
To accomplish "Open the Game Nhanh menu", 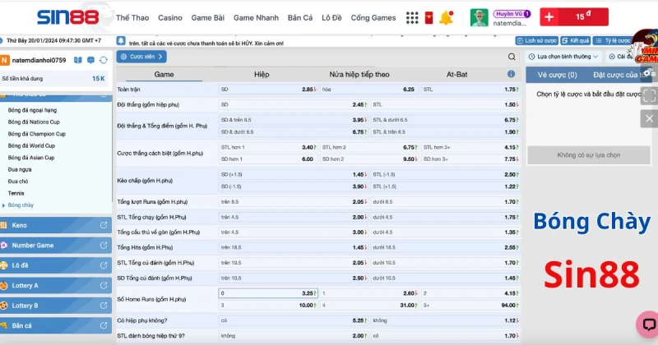I will point(256,17).
